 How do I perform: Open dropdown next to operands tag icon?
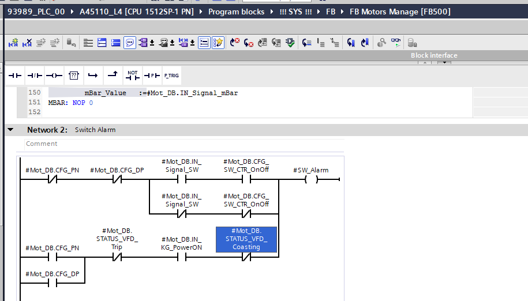(x=152, y=43)
